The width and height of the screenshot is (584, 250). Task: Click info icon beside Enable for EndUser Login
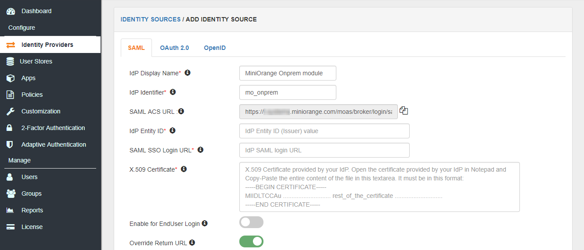(x=205, y=223)
